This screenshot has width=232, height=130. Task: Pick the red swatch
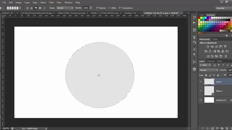[x=199, y=18]
